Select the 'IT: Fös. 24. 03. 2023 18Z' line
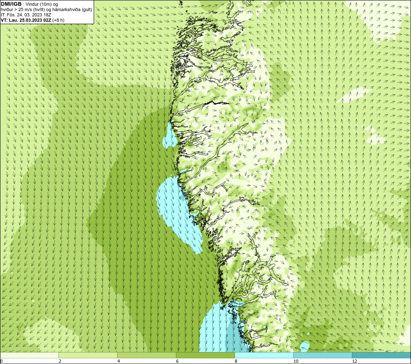Image resolution: width=411 pixels, height=364 pixels. pos(25,15)
